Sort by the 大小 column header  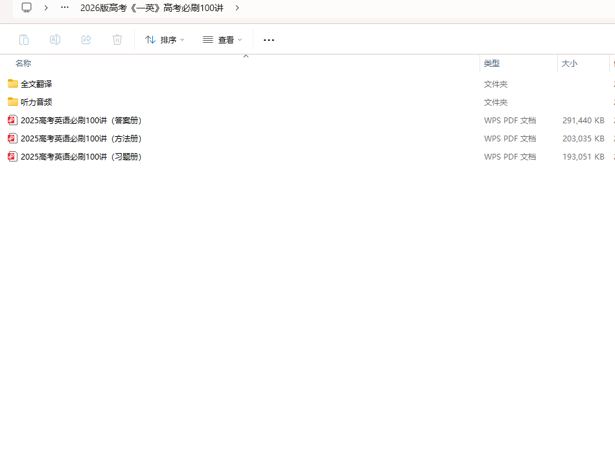pos(570,64)
